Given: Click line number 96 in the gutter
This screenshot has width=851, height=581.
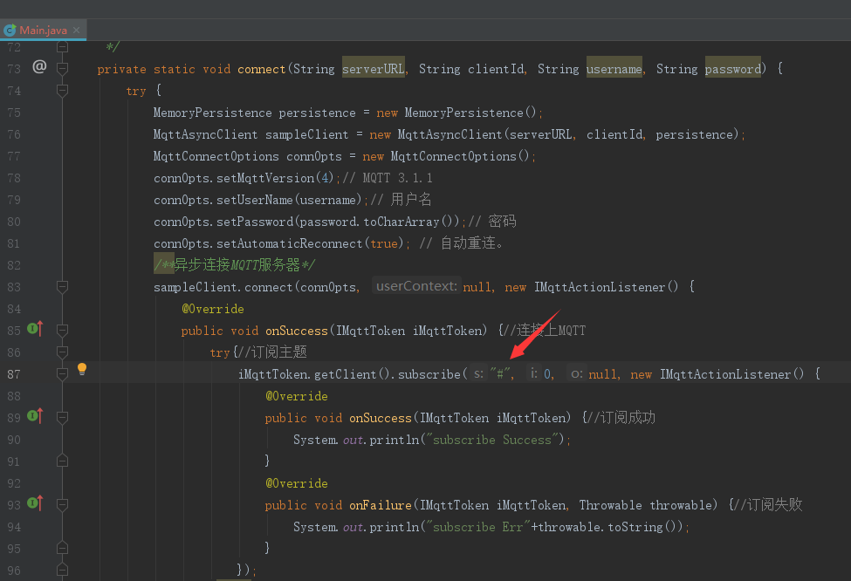Looking at the screenshot, I should (14, 571).
